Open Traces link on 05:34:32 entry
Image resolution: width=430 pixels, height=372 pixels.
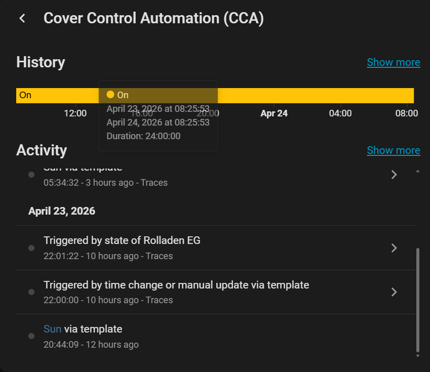[154, 183]
